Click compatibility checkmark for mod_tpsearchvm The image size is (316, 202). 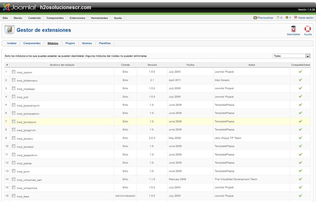300,154
